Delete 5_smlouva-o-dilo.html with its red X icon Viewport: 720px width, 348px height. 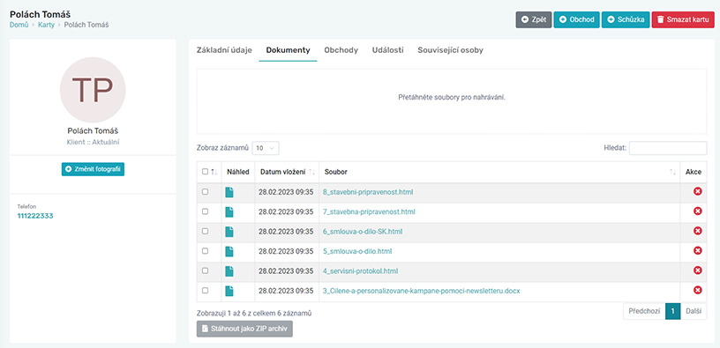[x=697, y=250]
